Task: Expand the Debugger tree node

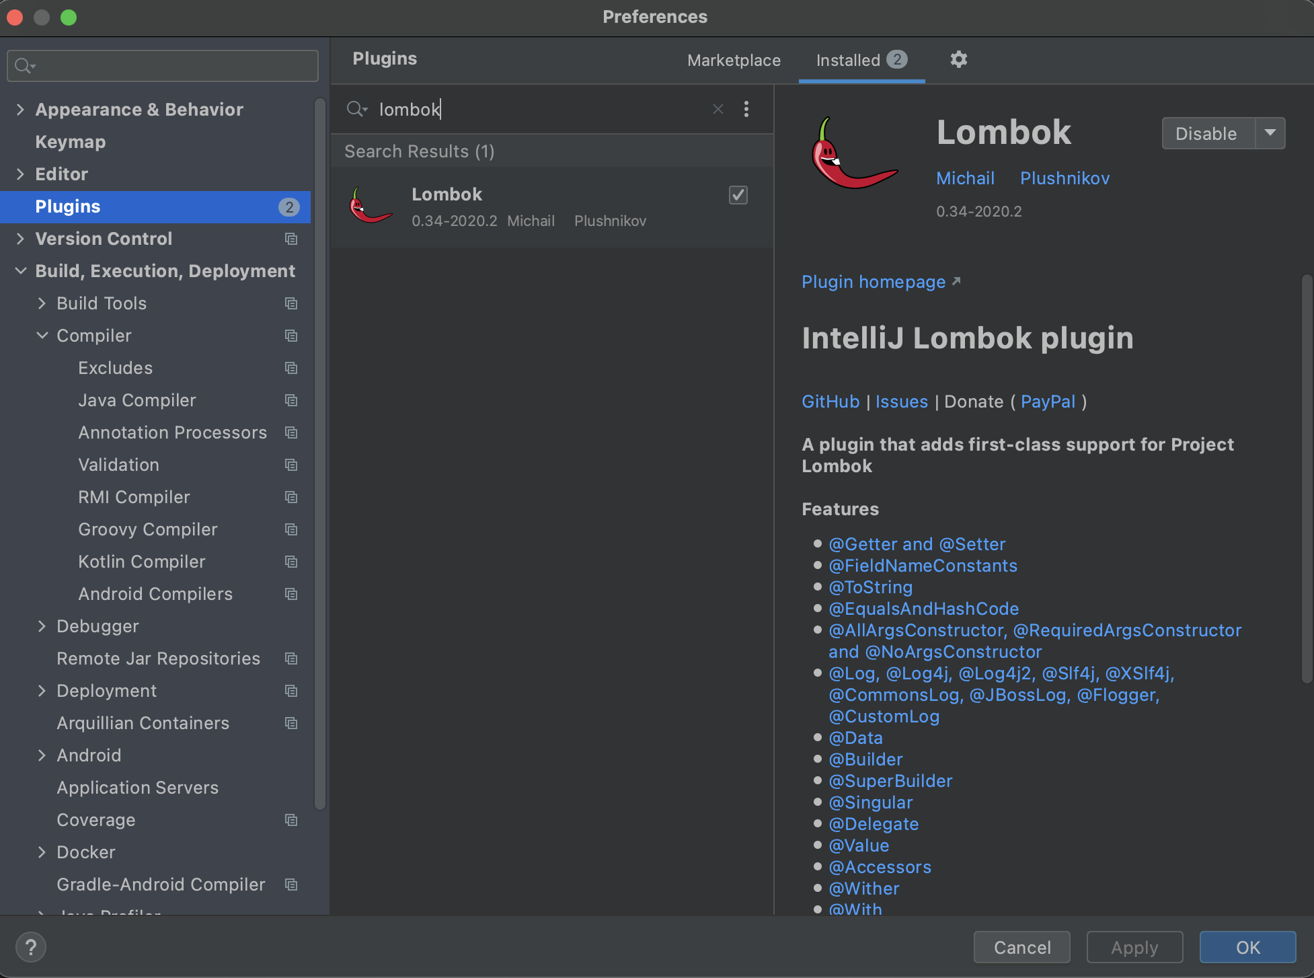Action: click(42, 626)
